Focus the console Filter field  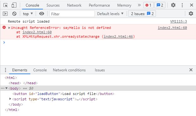click(72, 14)
